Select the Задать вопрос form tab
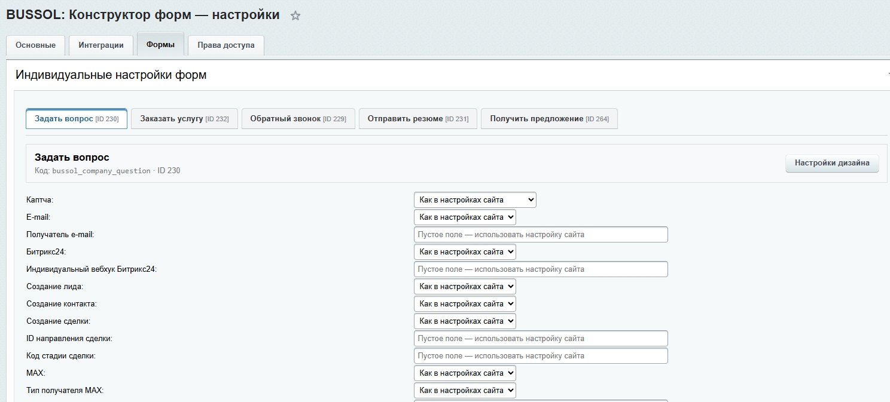Screen dimensions: 890x402 (77, 118)
